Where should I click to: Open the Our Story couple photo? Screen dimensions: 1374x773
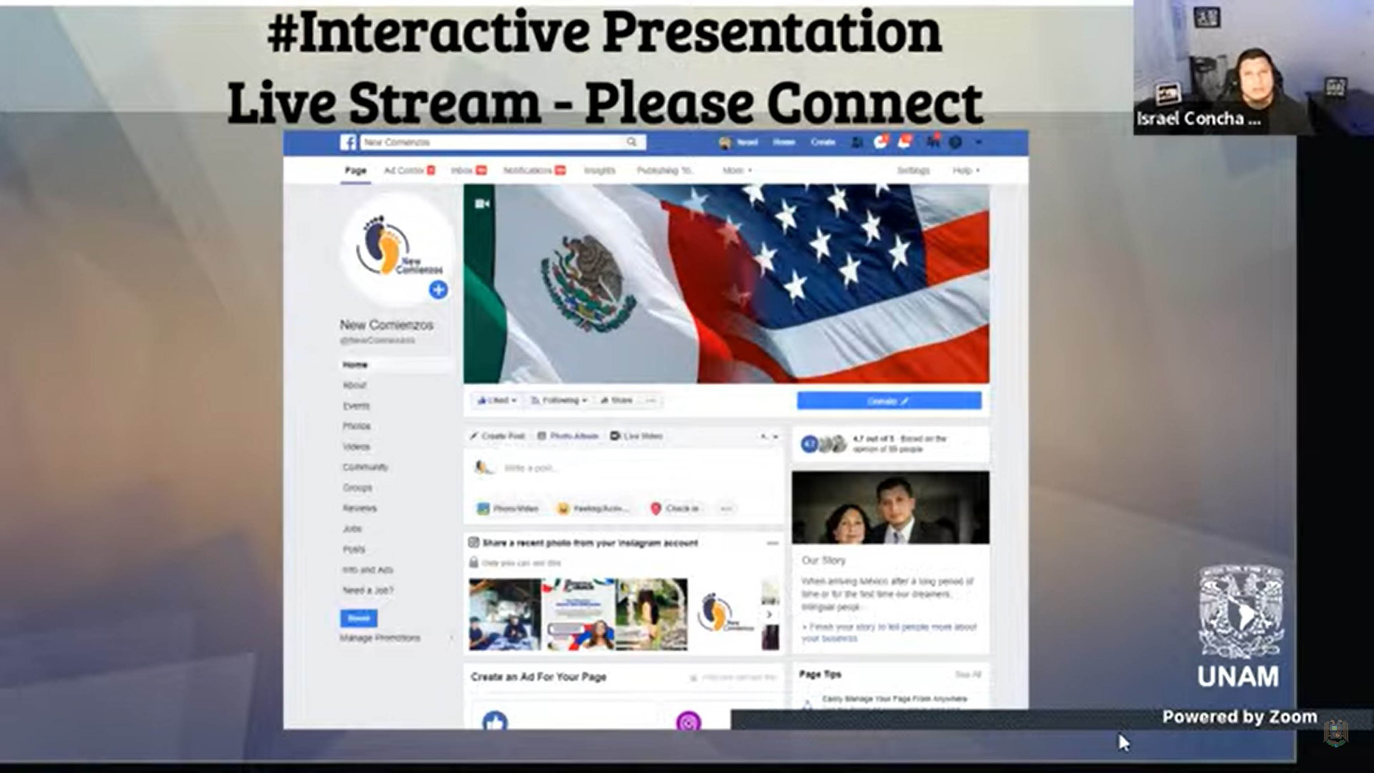(890, 507)
